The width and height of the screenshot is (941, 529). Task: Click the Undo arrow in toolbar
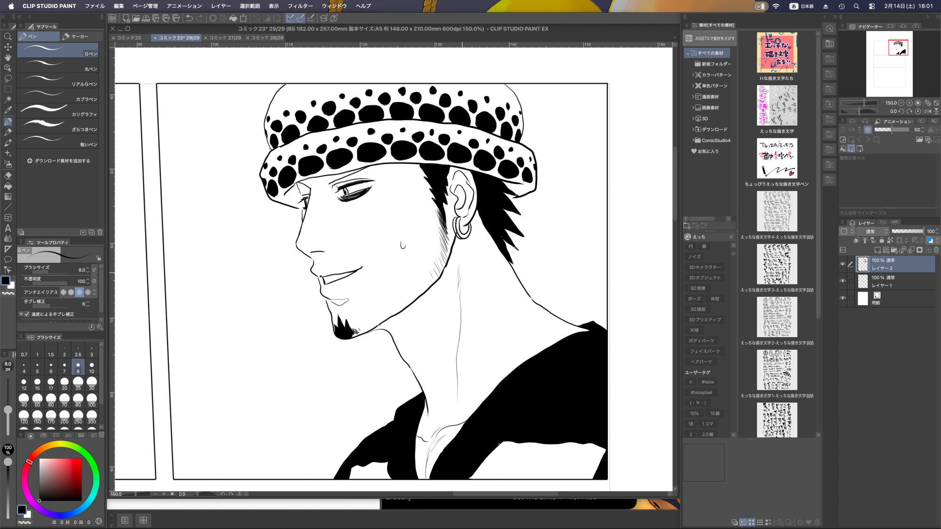pos(189,18)
